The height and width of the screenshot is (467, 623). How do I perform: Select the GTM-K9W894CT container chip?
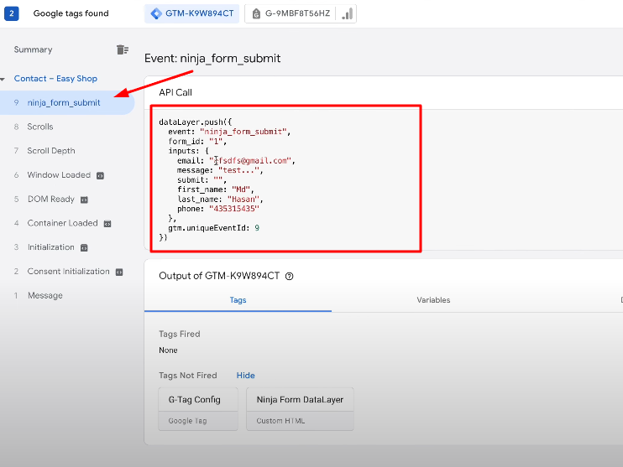pos(192,13)
